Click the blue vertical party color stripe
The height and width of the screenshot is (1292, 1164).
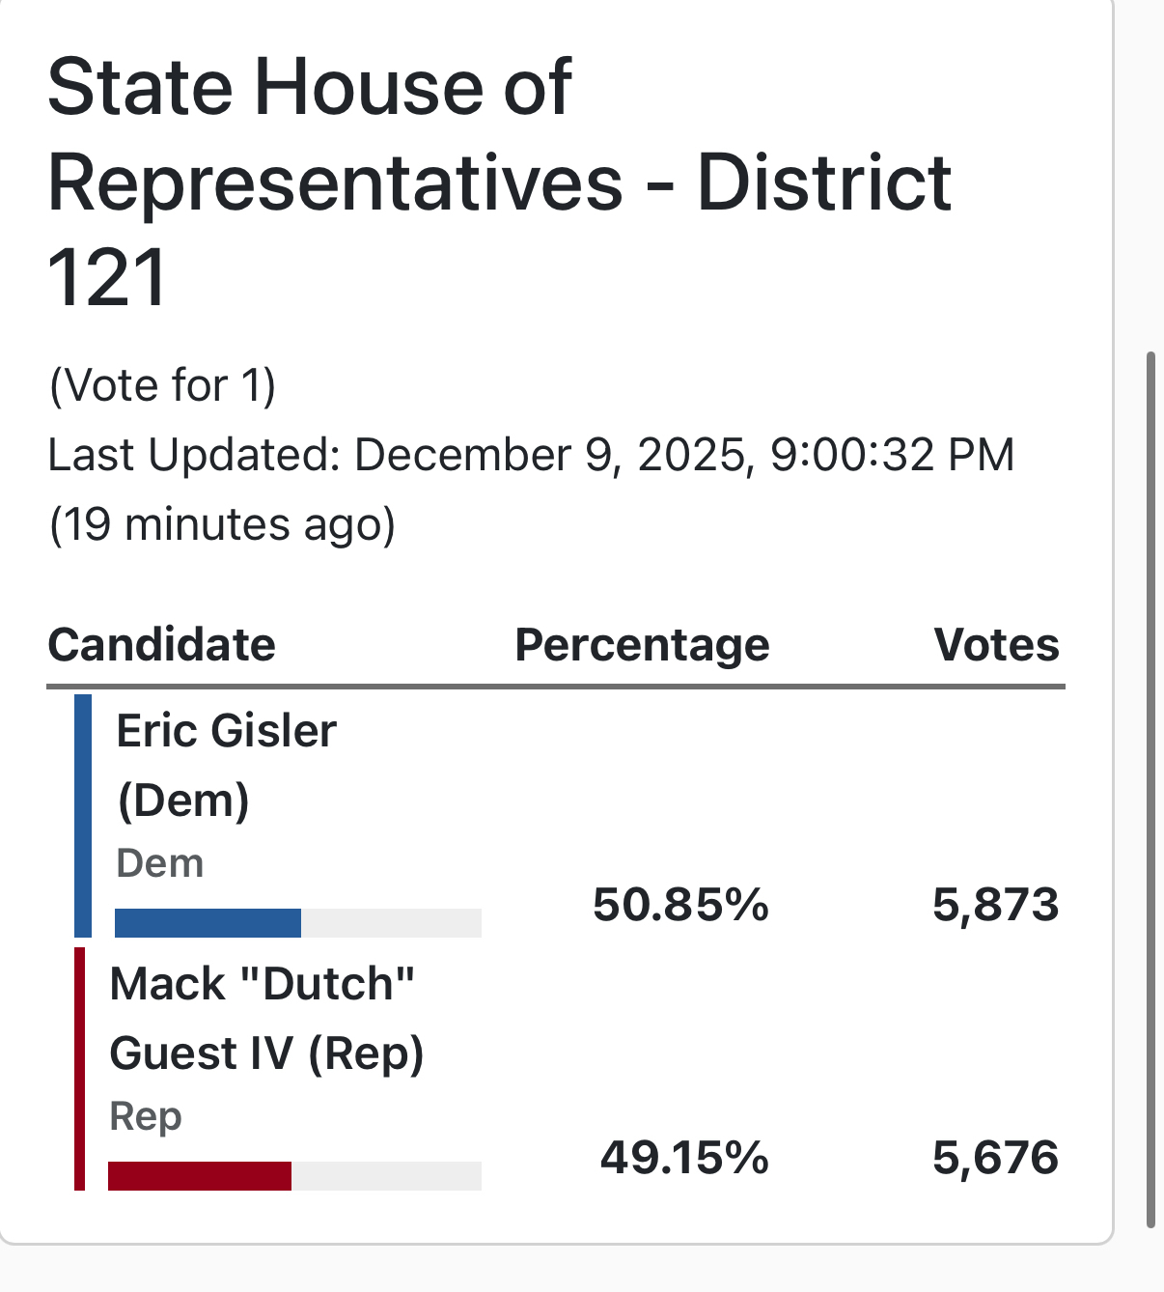point(83,815)
